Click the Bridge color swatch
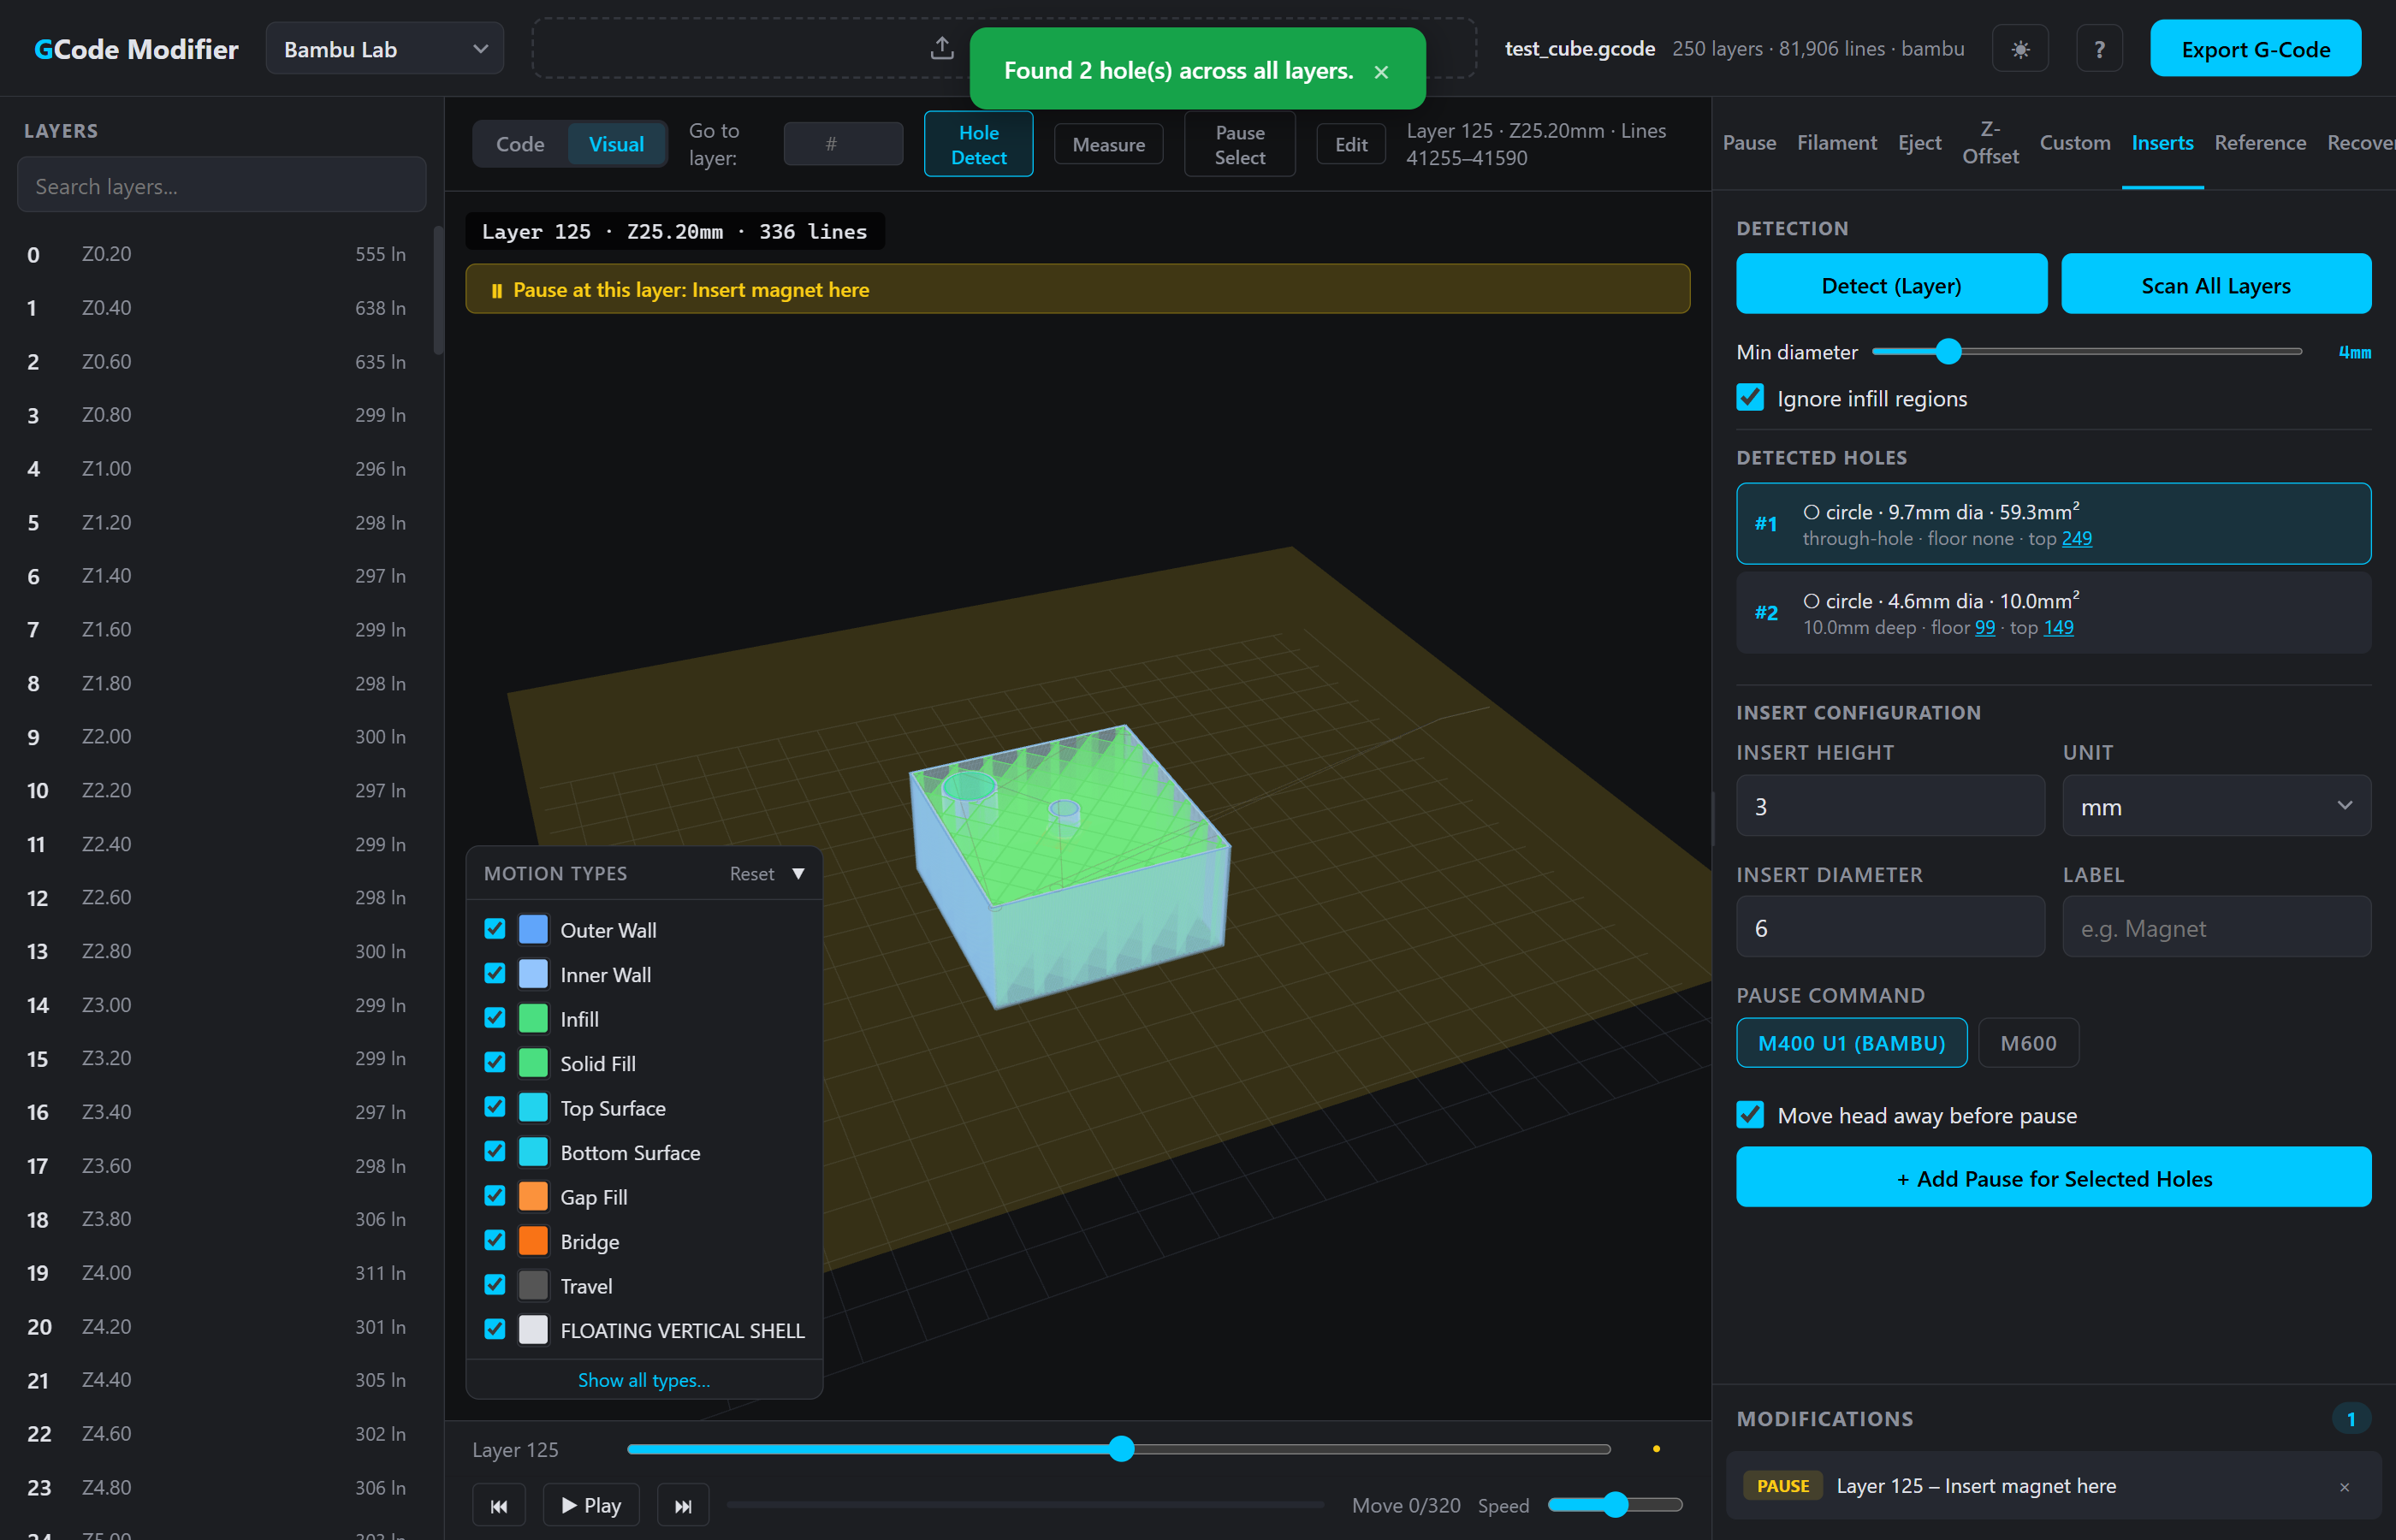The width and height of the screenshot is (2396, 1540). [533, 1241]
